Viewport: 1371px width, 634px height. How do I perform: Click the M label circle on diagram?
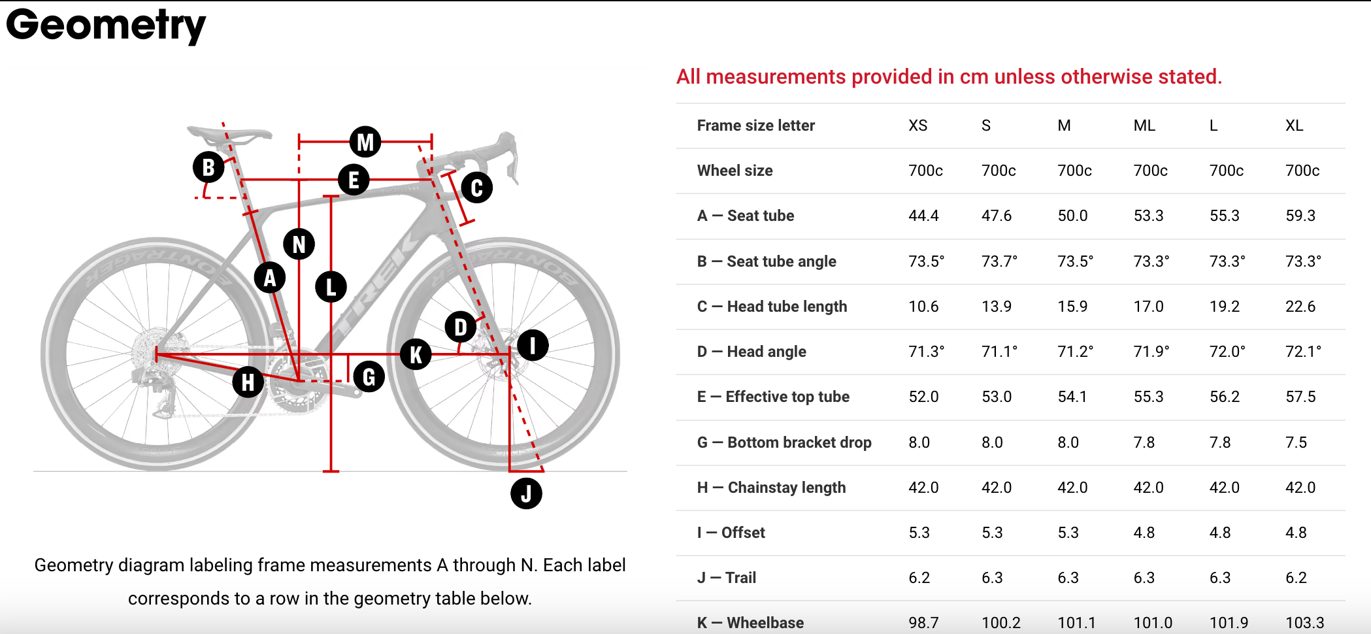click(365, 142)
